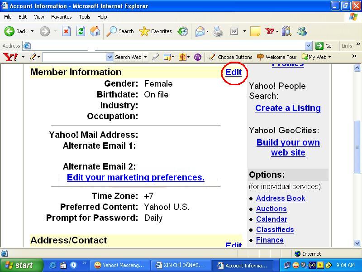
Task: Click the highlighter pen icon on Yahoo toolbar
Action: click(x=156, y=57)
